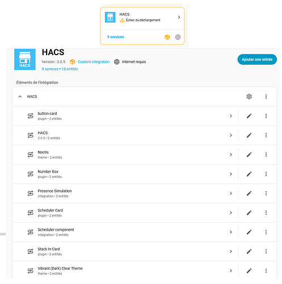Click the service icon beside Presence Simulation
The height and width of the screenshot is (284, 282).
(x=31, y=193)
